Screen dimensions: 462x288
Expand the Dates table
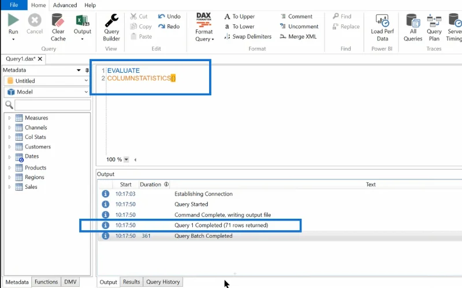pyautogui.click(x=9, y=156)
